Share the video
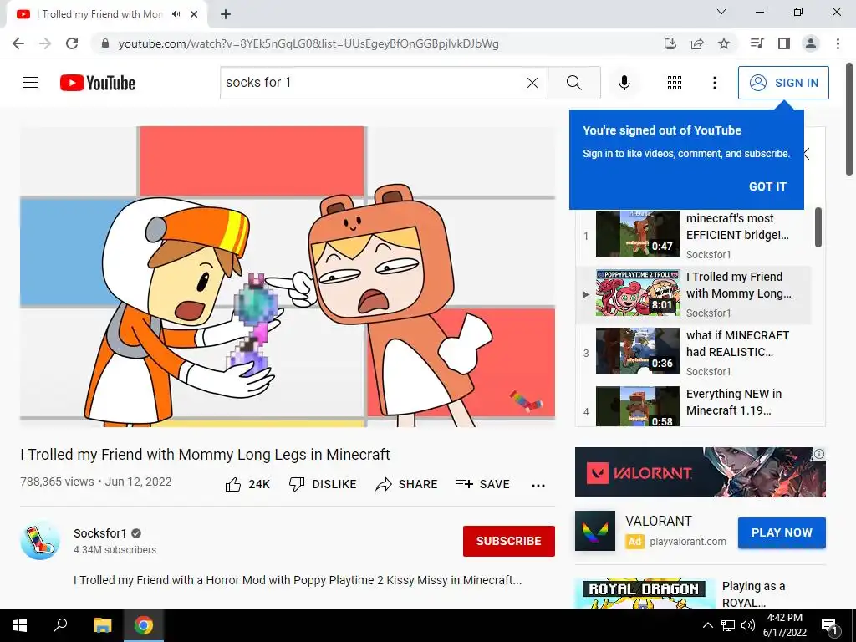This screenshot has width=856, height=642. (407, 484)
